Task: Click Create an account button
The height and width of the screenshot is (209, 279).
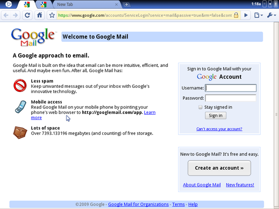Action: point(219,168)
